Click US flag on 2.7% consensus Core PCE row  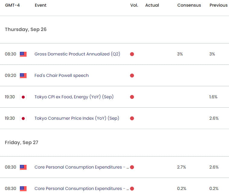[23, 167]
